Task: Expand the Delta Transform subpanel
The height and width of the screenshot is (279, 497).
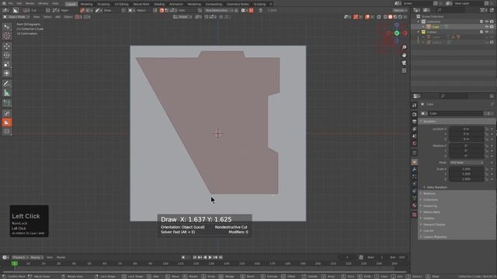Action: [436, 188]
